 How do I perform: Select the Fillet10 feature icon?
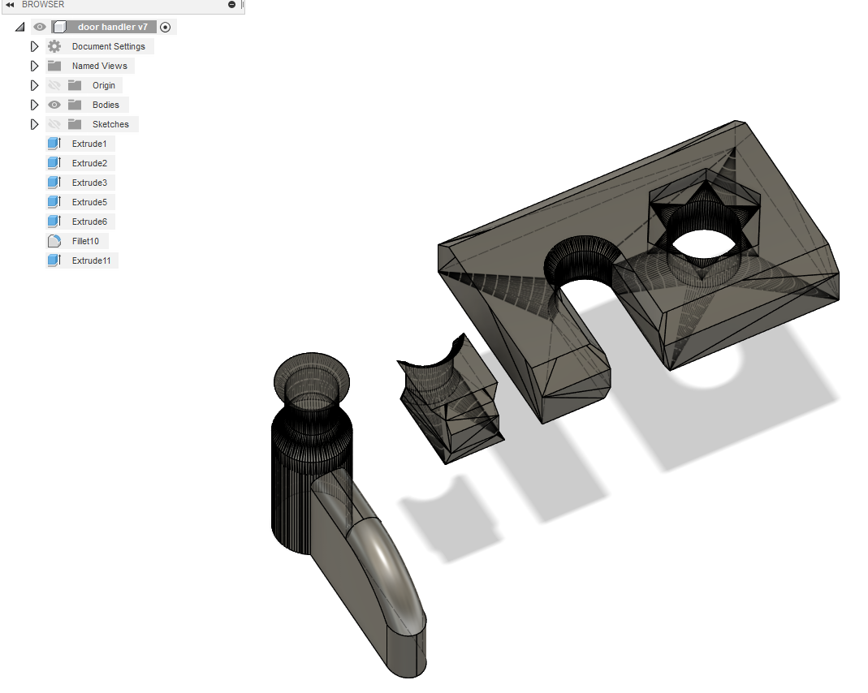(x=54, y=241)
